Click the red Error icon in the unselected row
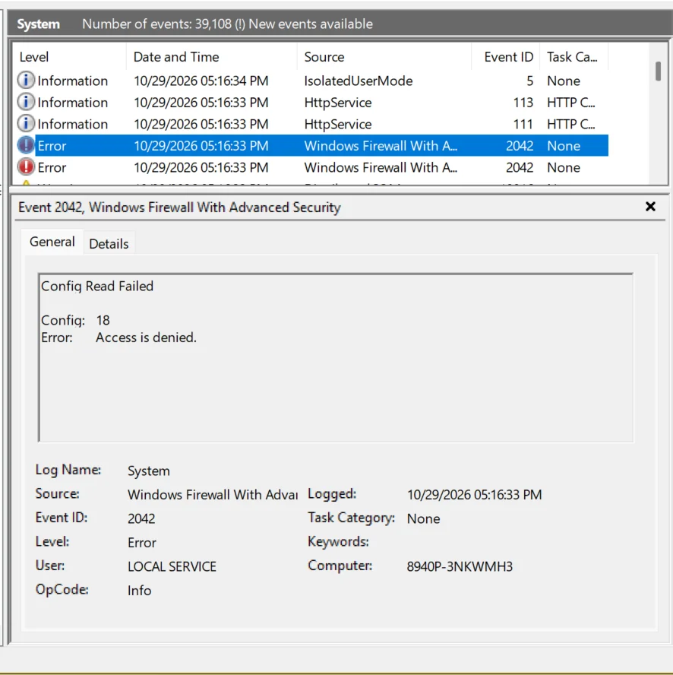673x675 pixels. point(26,167)
